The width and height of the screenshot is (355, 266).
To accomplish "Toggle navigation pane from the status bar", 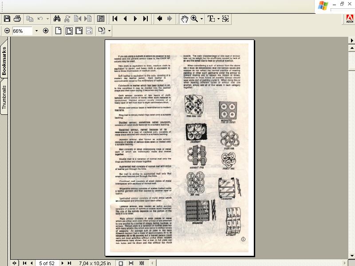I will [x=14, y=263].
